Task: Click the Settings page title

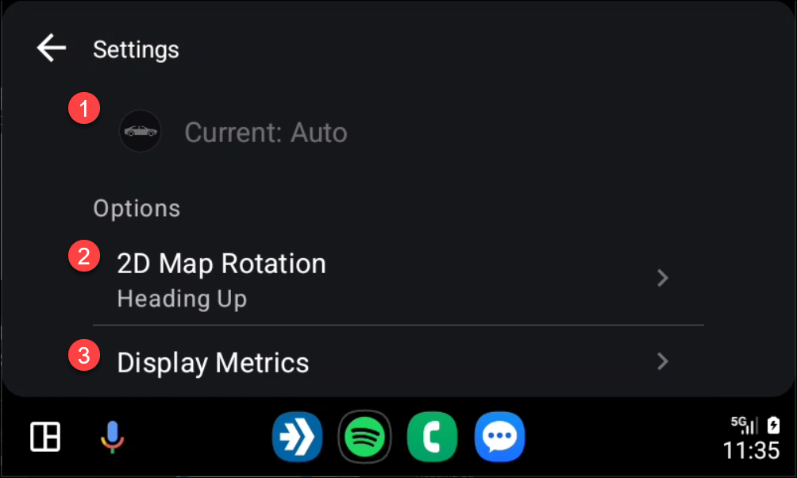Action: 136,49
